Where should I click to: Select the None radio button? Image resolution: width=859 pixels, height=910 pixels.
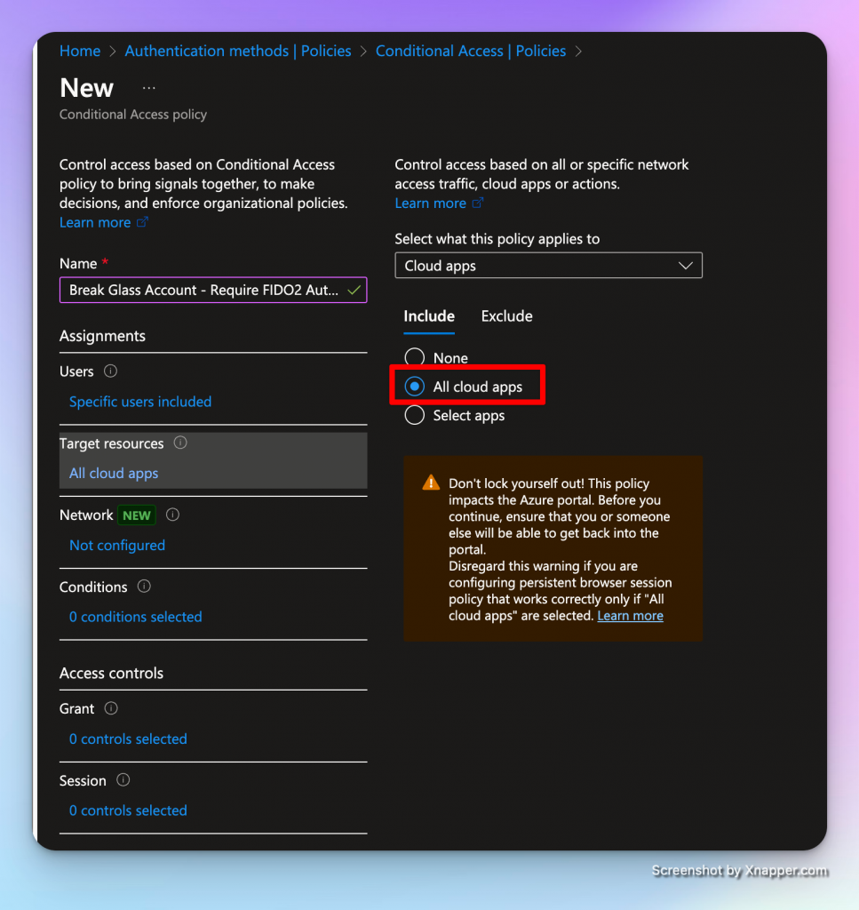pyautogui.click(x=414, y=358)
